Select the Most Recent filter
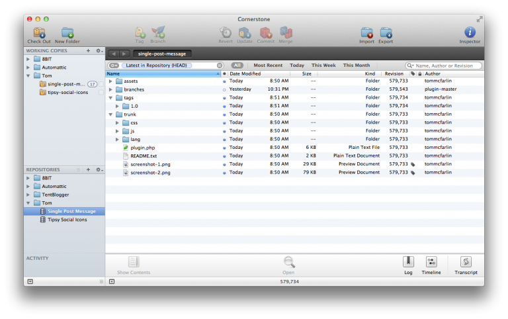The width and height of the screenshot is (508, 319). 268,66
